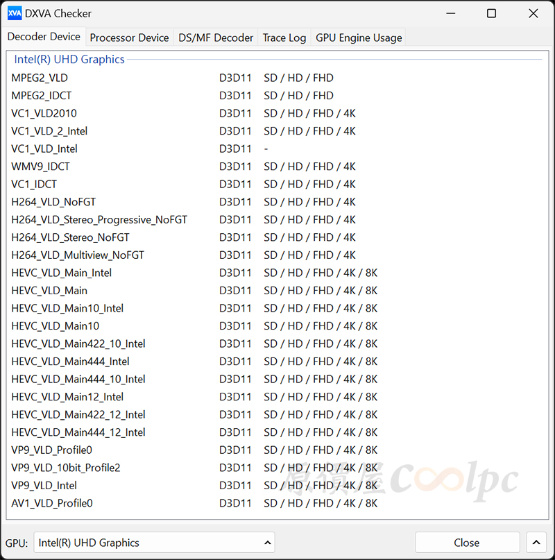The height and width of the screenshot is (560, 555).
Task: Select the HEVC_VLD_Main422_12_Intel entry
Action: [277, 415]
